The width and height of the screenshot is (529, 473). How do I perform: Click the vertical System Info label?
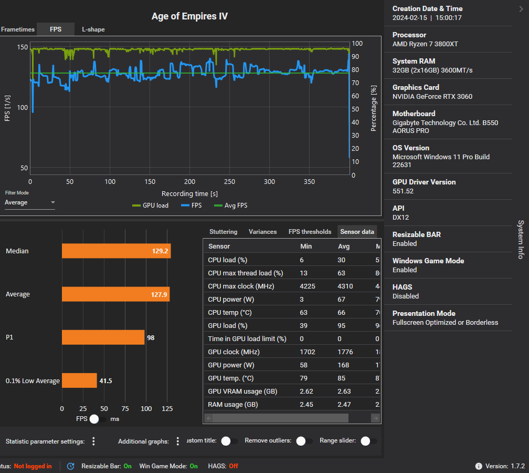click(x=521, y=239)
